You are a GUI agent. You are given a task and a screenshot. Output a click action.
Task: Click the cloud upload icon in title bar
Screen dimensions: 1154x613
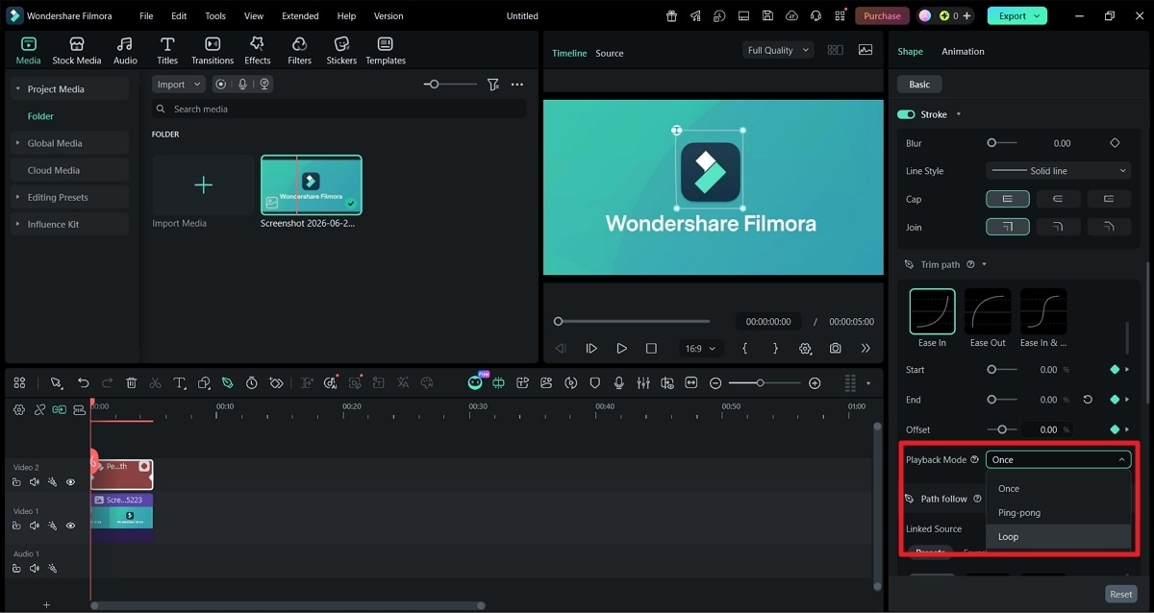(x=791, y=16)
